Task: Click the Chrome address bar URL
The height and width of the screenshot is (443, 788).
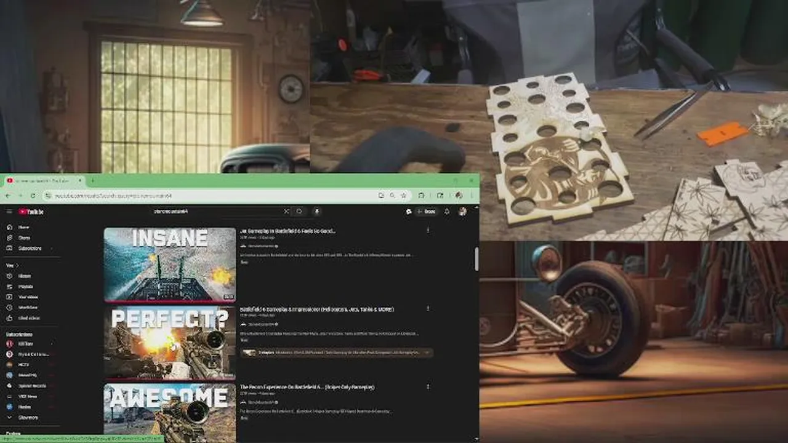Action: click(113, 196)
